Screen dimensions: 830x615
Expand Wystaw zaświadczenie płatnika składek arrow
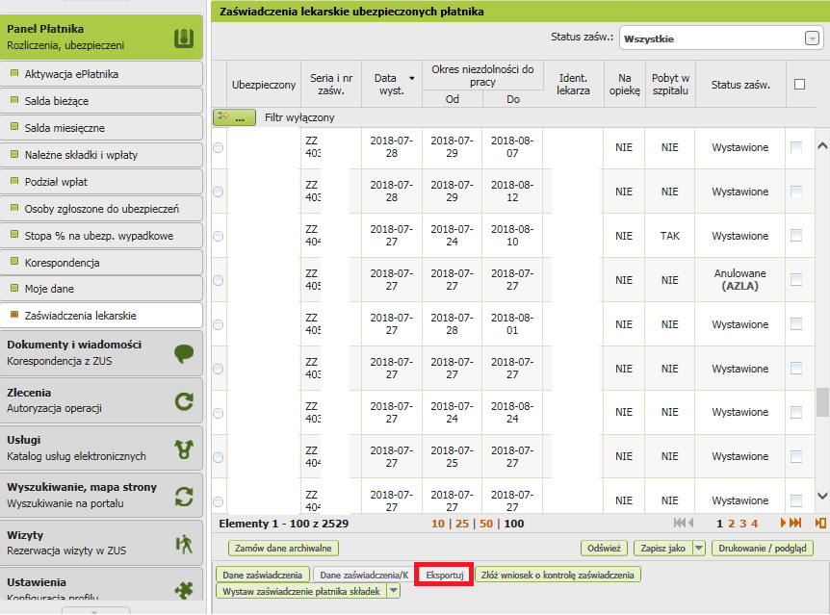click(393, 591)
